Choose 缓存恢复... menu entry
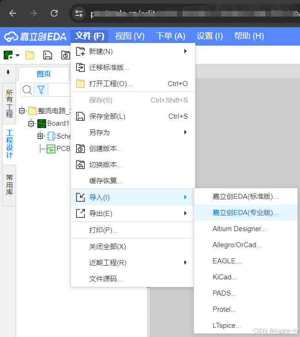 click(x=133, y=181)
